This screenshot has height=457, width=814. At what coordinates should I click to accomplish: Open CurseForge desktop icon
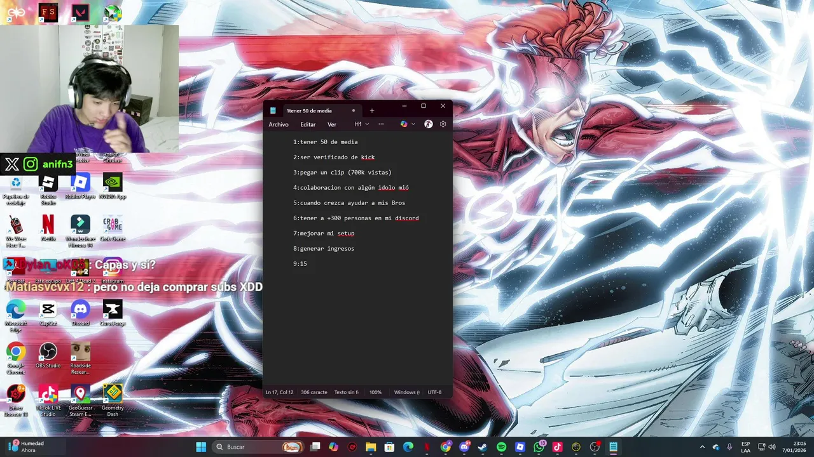pos(113,314)
